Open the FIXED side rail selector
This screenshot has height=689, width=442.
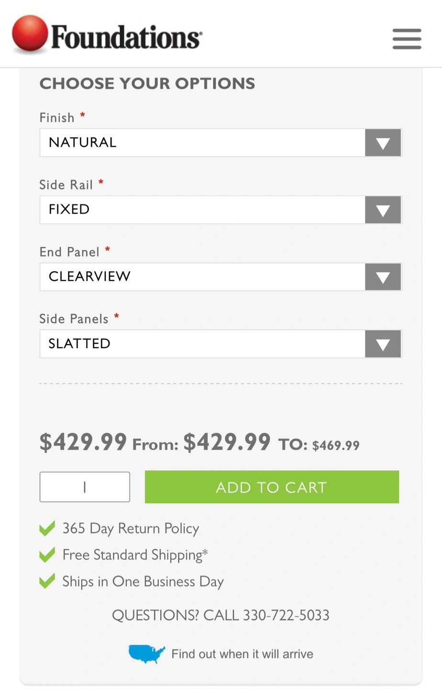click(221, 210)
